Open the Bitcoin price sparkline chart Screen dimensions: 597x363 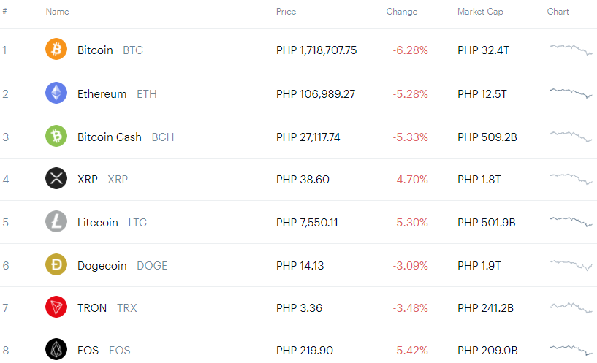[571, 50]
